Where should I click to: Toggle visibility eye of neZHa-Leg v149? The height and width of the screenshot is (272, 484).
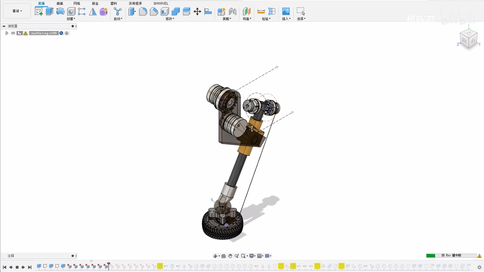click(13, 33)
